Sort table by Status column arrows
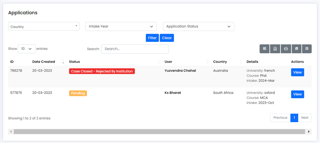Image resolution: width=320 pixels, height=143 pixels. [x=159, y=62]
